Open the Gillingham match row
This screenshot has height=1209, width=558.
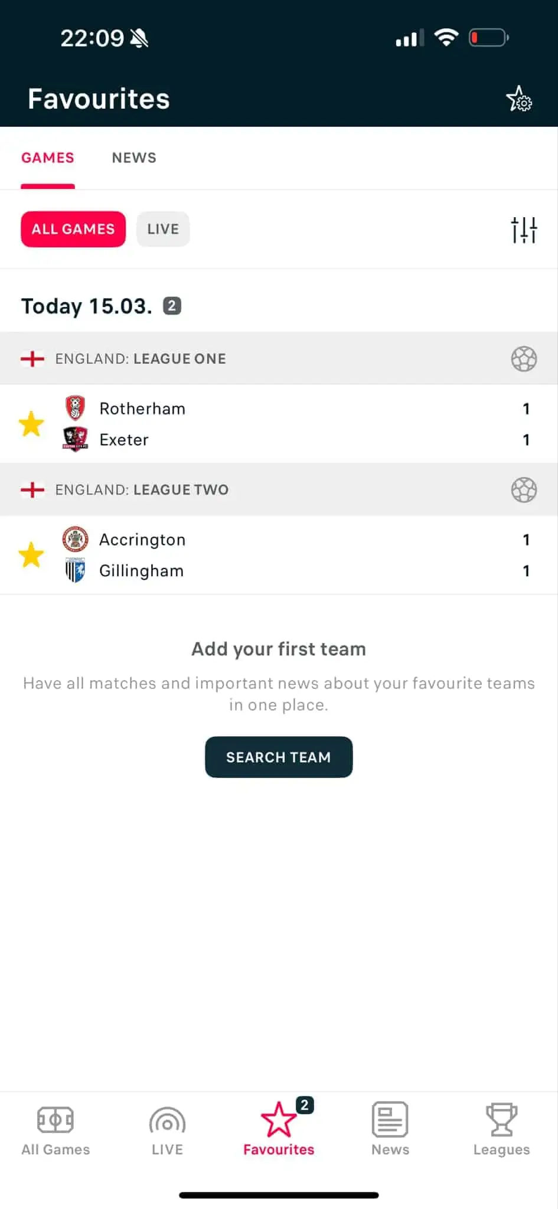[142, 571]
